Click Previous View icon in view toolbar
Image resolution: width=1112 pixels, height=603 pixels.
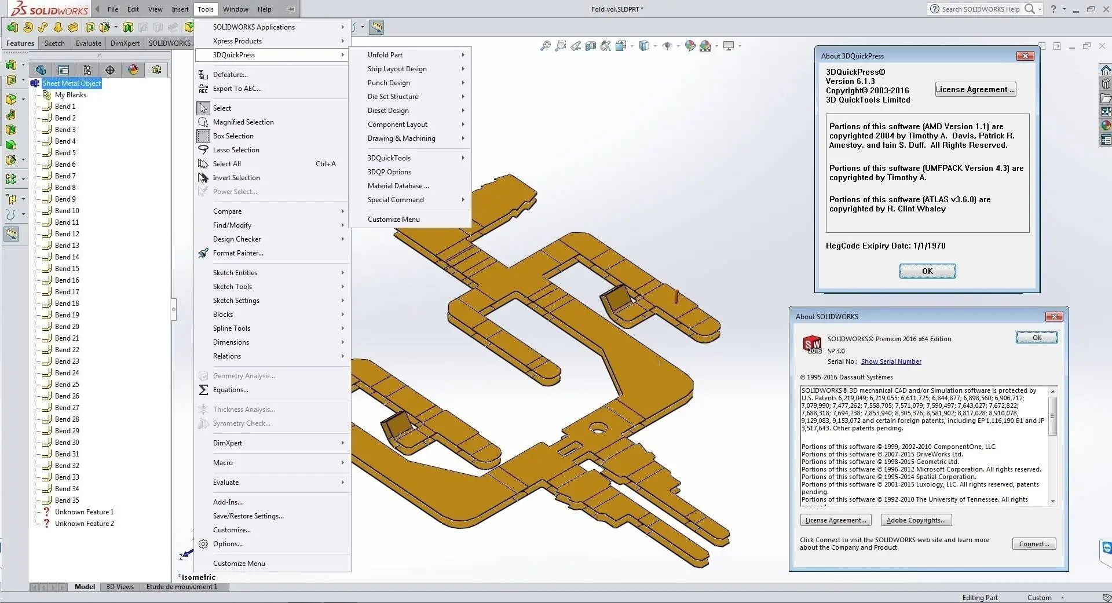pyautogui.click(x=576, y=46)
